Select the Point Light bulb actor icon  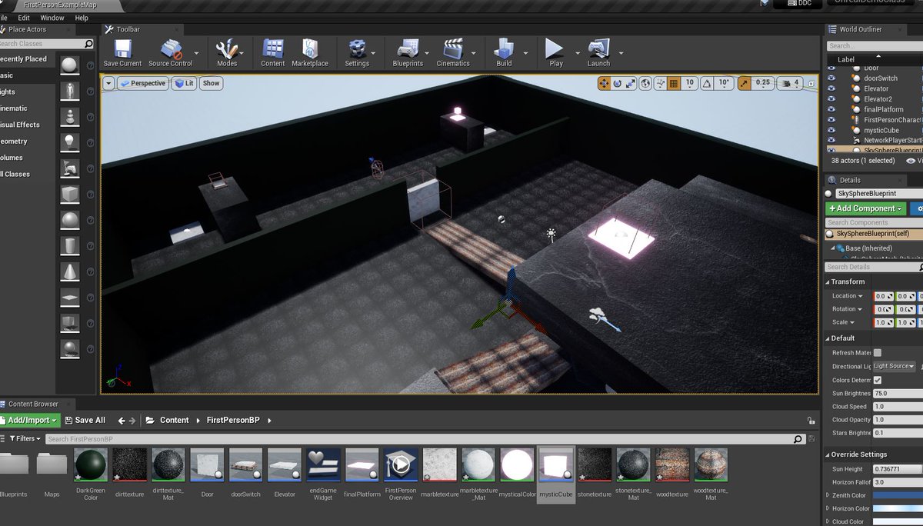click(70, 142)
